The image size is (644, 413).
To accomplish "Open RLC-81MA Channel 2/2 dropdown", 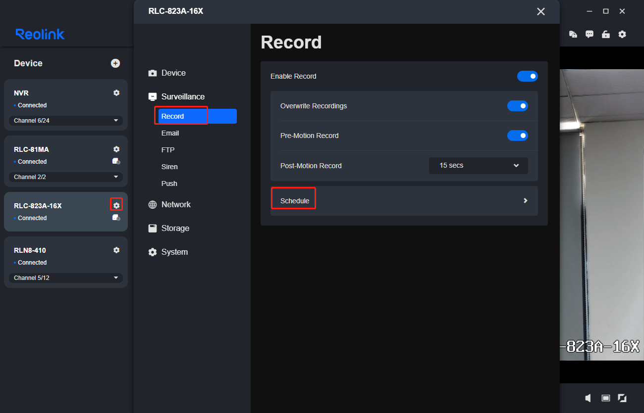I will (x=66, y=177).
